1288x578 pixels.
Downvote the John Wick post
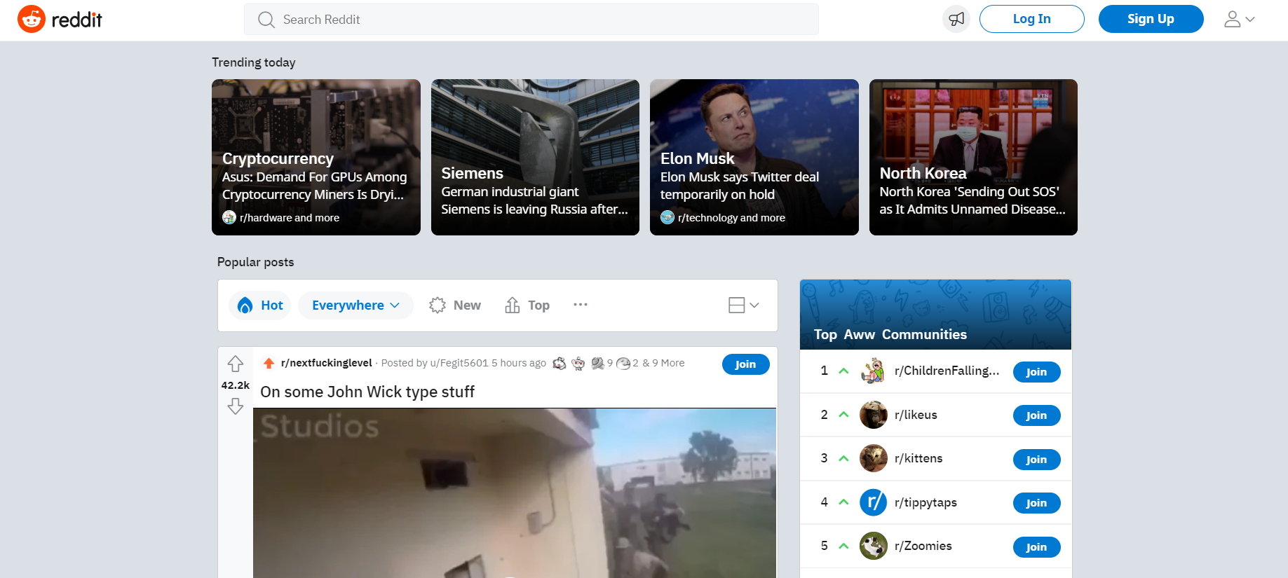click(236, 406)
